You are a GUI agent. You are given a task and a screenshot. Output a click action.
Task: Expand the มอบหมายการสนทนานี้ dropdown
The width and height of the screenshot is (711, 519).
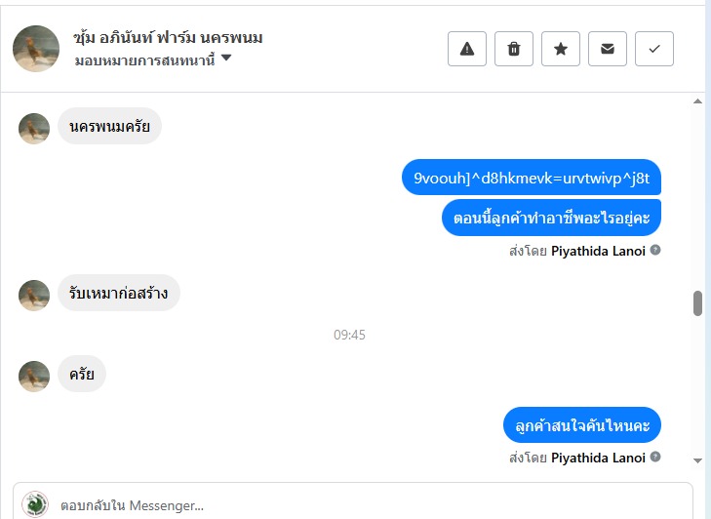(x=226, y=59)
